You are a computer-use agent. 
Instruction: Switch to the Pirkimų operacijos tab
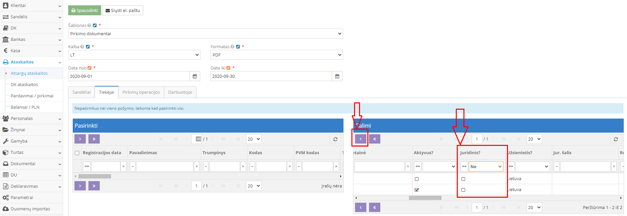click(x=141, y=92)
